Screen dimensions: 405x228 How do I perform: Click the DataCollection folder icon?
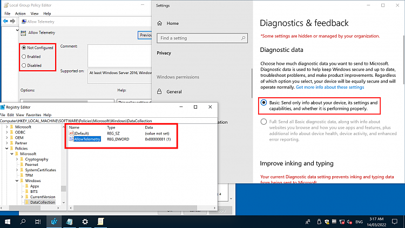(x=27, y=202)
